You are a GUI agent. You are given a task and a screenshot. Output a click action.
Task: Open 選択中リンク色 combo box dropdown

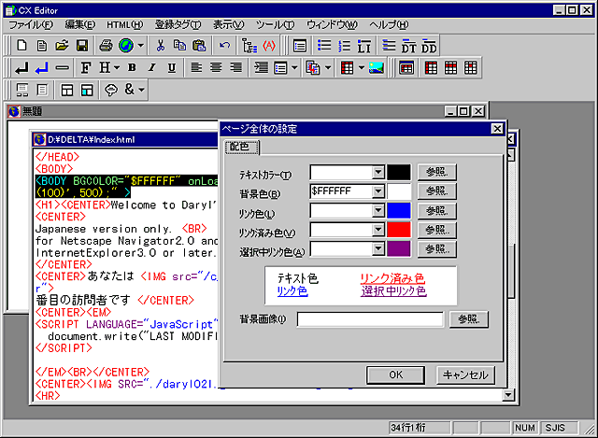[x=377, y=249]
